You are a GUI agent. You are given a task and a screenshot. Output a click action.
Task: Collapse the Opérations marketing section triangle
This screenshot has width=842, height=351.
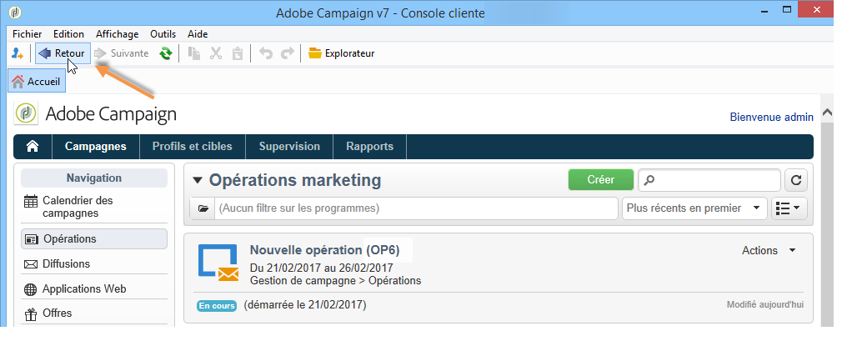pyautogui.click(x=198, y=180)
